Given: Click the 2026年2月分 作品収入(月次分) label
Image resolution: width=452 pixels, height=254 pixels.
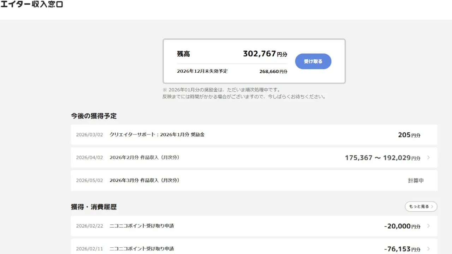Looking at the screenshot, I should coord(144,158).
